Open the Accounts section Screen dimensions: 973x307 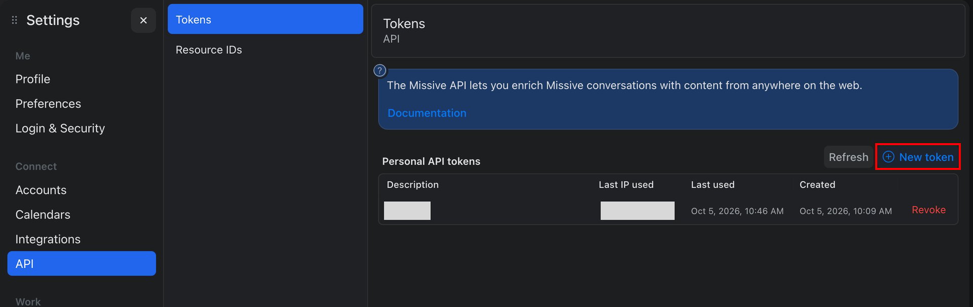pos(41,190)
